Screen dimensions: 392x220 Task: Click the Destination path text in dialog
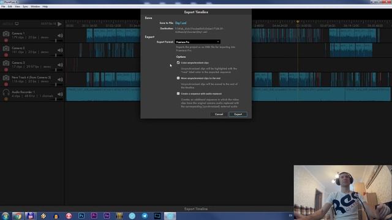(x=200, y=30)
